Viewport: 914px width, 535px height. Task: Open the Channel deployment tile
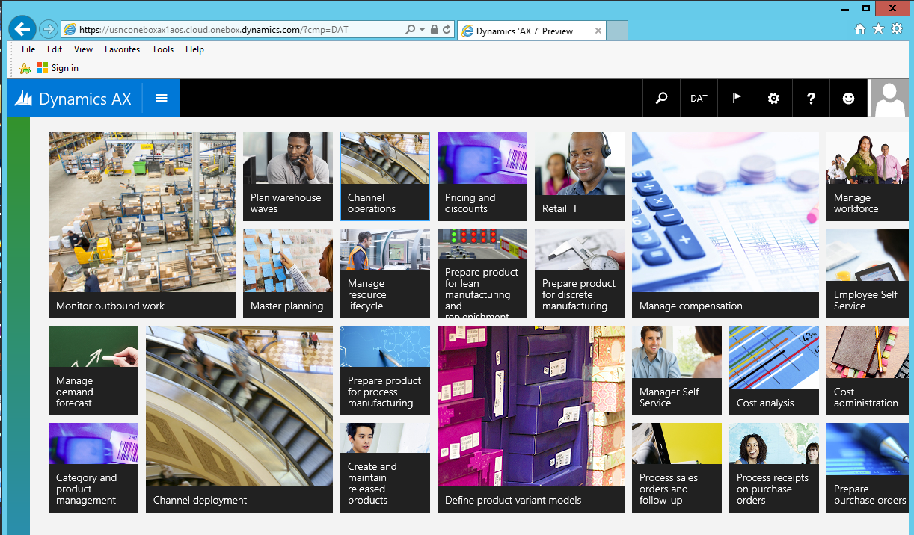coord(239,419)
